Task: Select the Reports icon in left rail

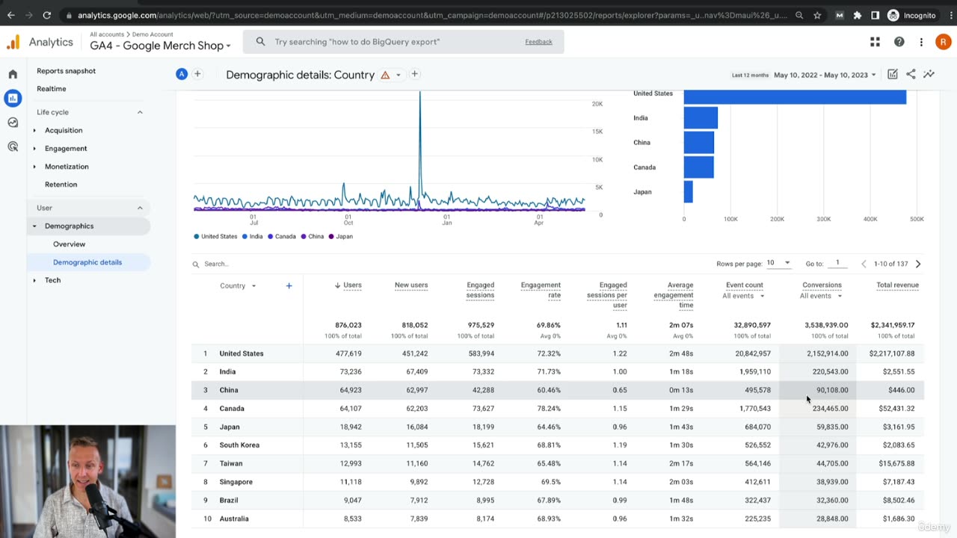Action: point(13,98)
